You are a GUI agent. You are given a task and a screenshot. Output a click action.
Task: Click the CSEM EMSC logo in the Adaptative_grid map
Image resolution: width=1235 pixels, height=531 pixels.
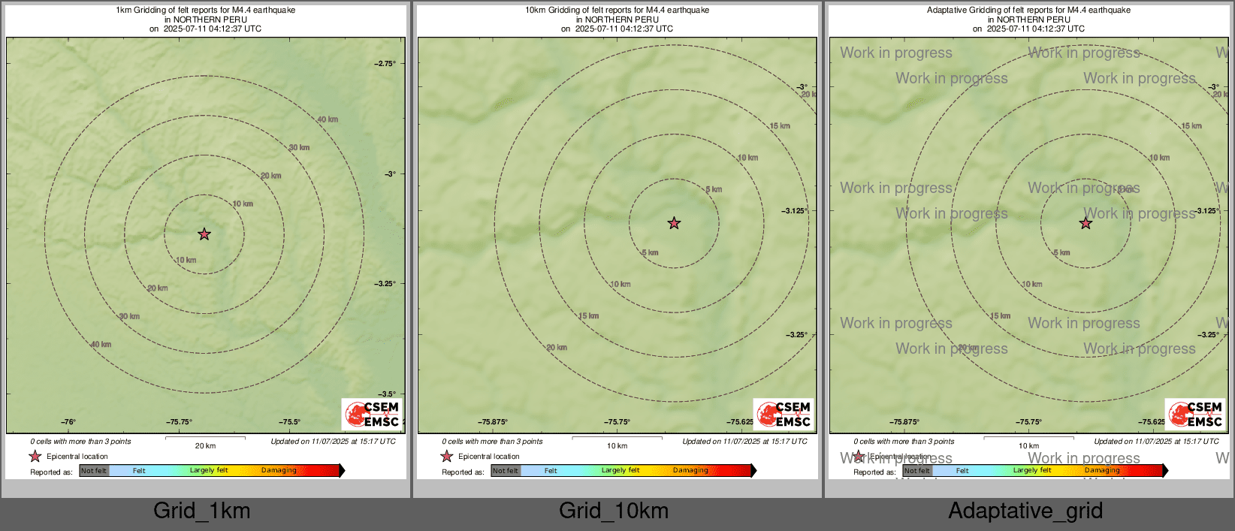coord(1196,414)
